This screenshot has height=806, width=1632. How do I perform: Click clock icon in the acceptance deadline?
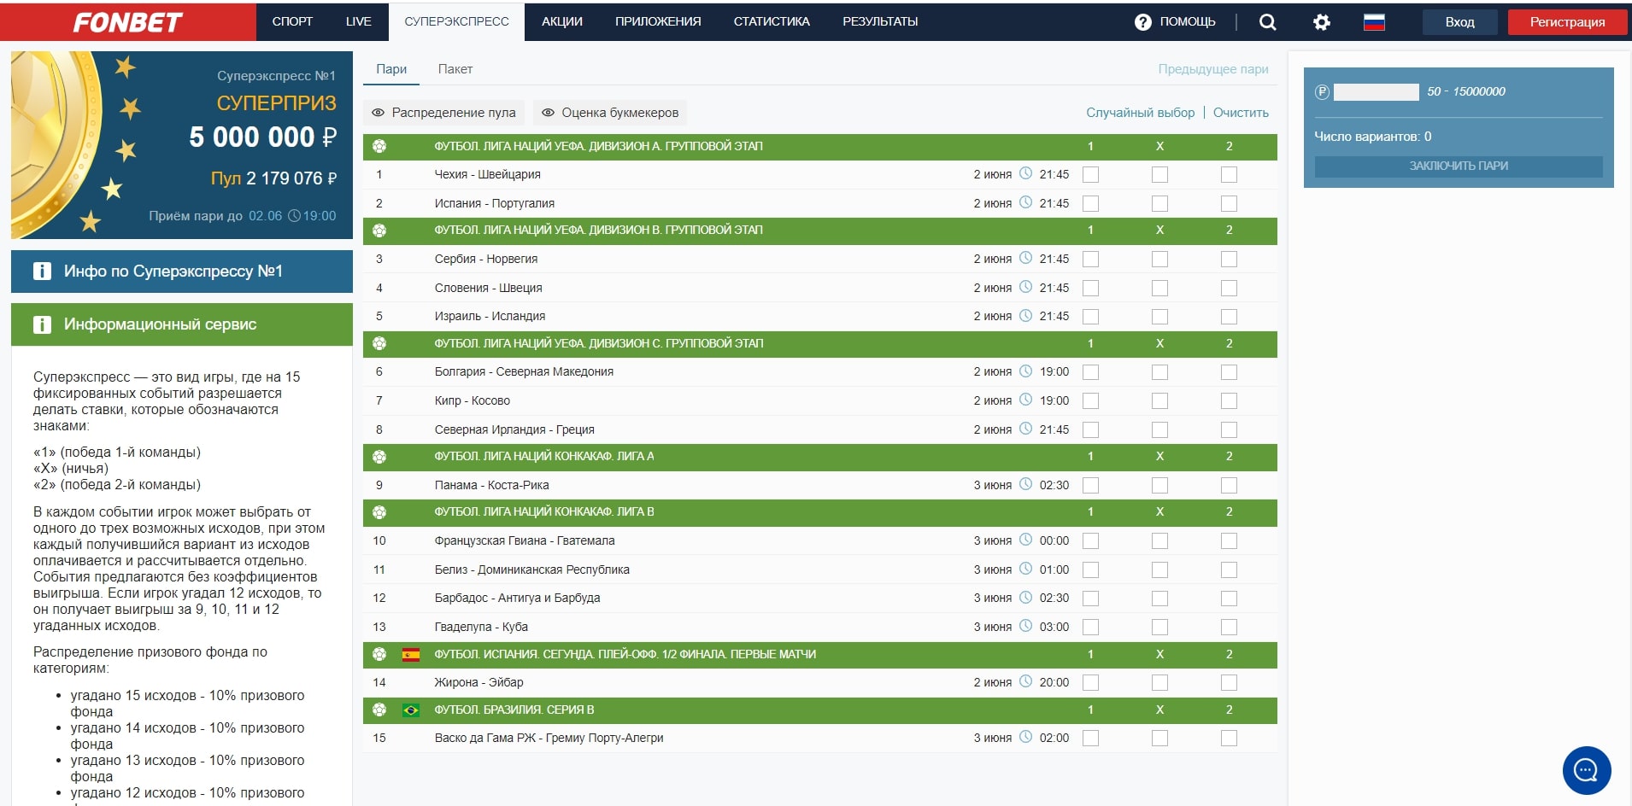294,216
